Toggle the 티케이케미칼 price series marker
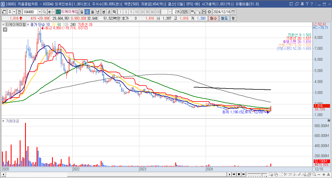Viewport: 332px width, 178px height. [x=3, y=24]
